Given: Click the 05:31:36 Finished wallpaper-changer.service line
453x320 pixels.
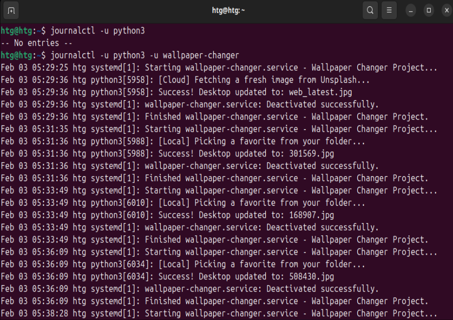Looking at the screenshot, I should point(214,178).
